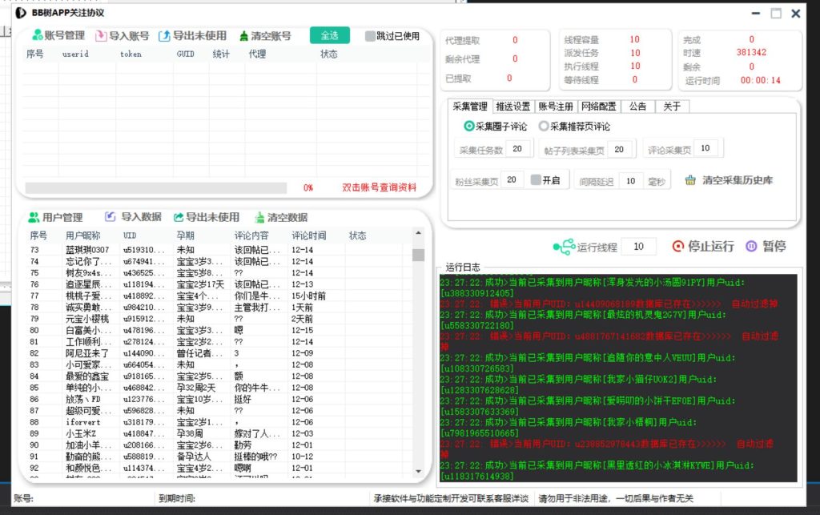Image resolution: width=820 pixels, height=515 pixels.
Task: Click the 导出未使用 export icon in account toolbar
Action: (165, 36)
